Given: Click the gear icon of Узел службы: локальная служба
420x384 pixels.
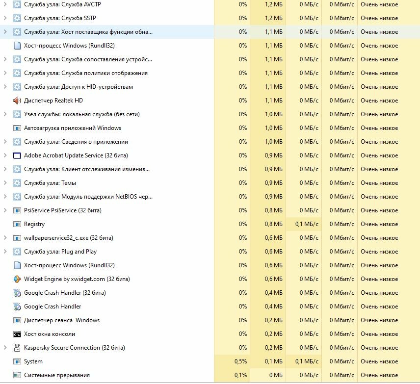Looking at the screenshot, I should [17, 114].
